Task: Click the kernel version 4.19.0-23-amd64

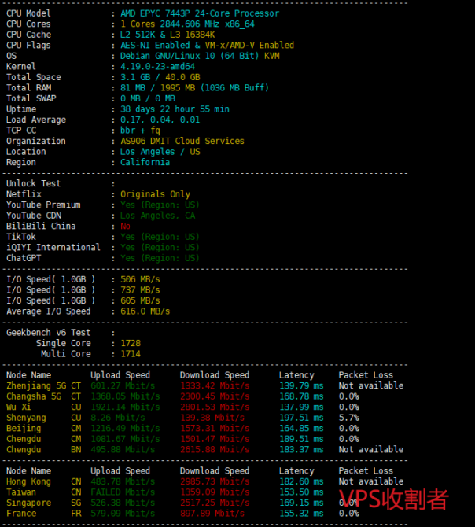Action: click(x=157, y=67)
